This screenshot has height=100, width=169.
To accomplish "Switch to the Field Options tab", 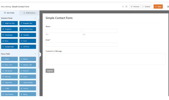I will pos(30,13).
